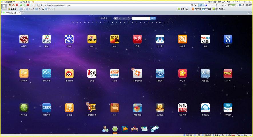Viewport: 253px width, 137px height.
Task: Open the NetEase 163 red icon
Action: click(x=137, y=39)
